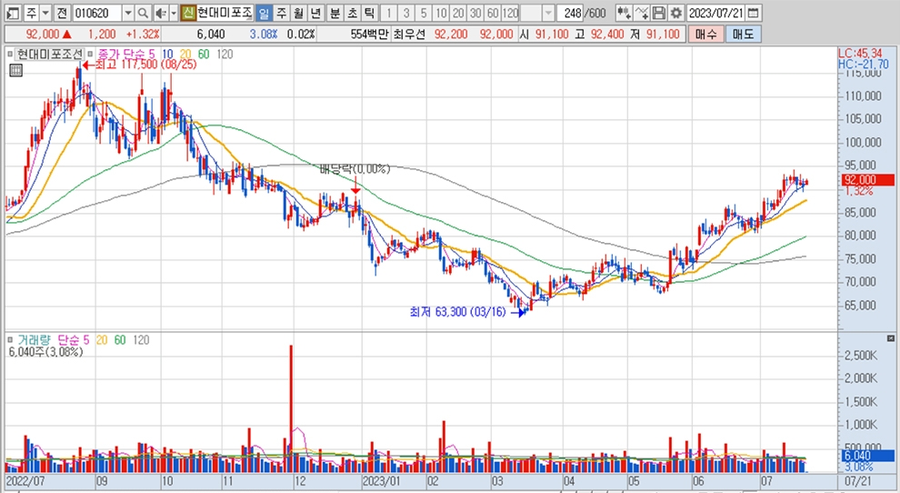The image size is (900, 493).
Task: Click the speaker sound icon
Action: tap(160, 13)
